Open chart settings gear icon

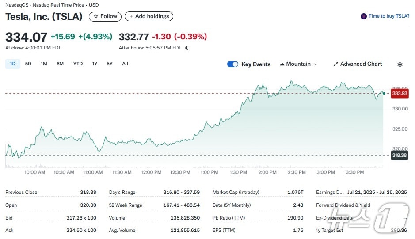coord(400,64)
